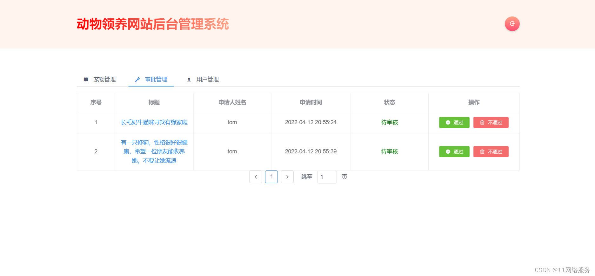Select page 1 in pagination
The width and height of the screenshot is (595, 276).
pyautogui.click(x=271, y=177)
